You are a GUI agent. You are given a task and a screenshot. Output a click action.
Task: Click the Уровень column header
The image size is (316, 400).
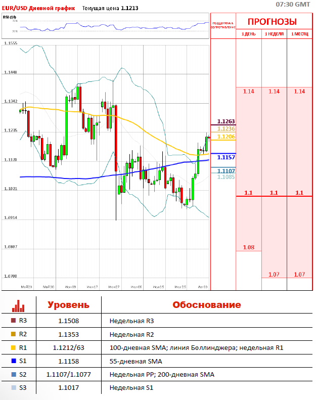pyautogui.click(x=68, y=305)
